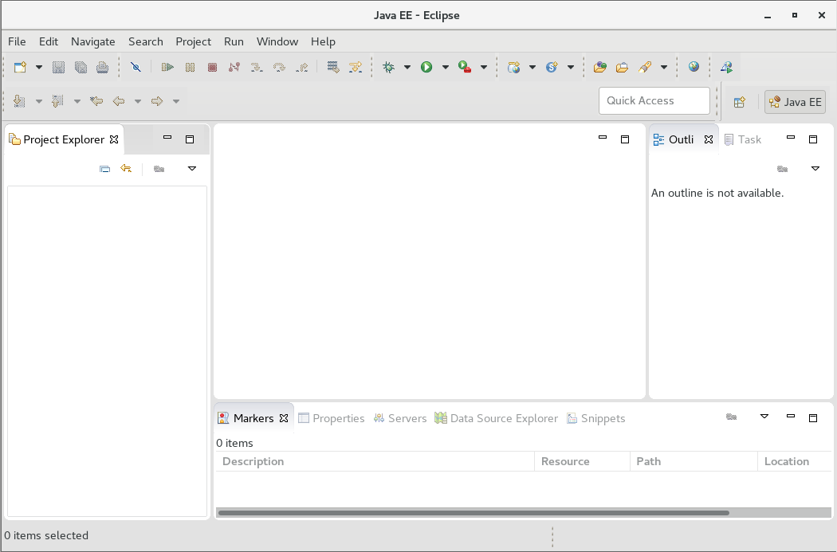837x552 pixels.
Task: Open Project Explorer View Menu triangle
Action: point(192,169)
